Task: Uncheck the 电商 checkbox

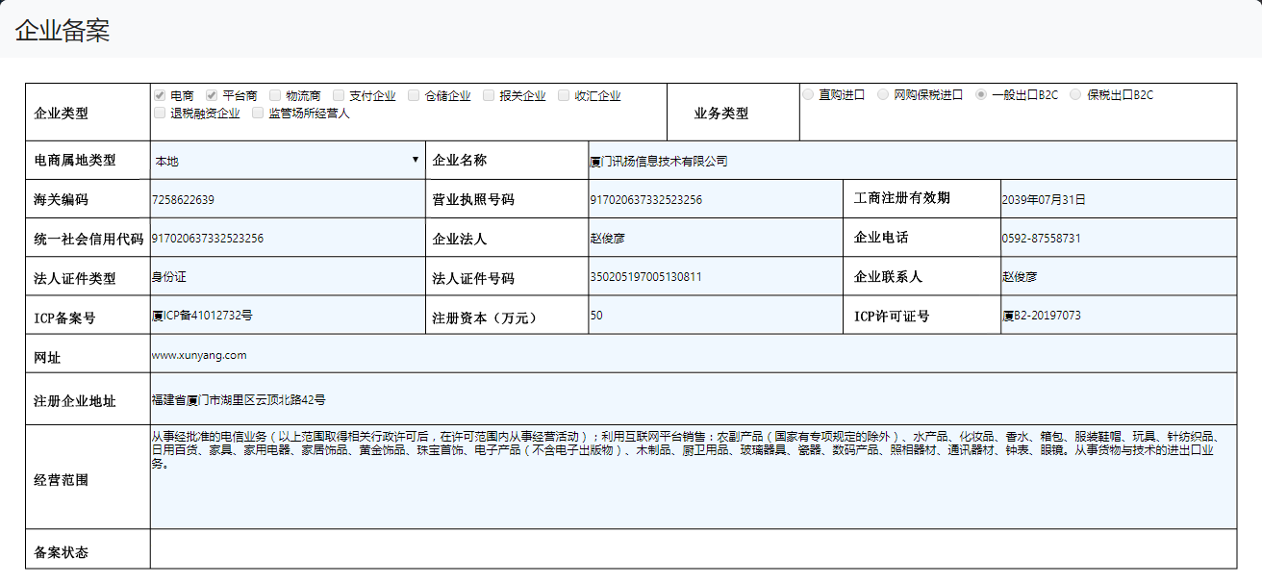Action: coord(159,95)
